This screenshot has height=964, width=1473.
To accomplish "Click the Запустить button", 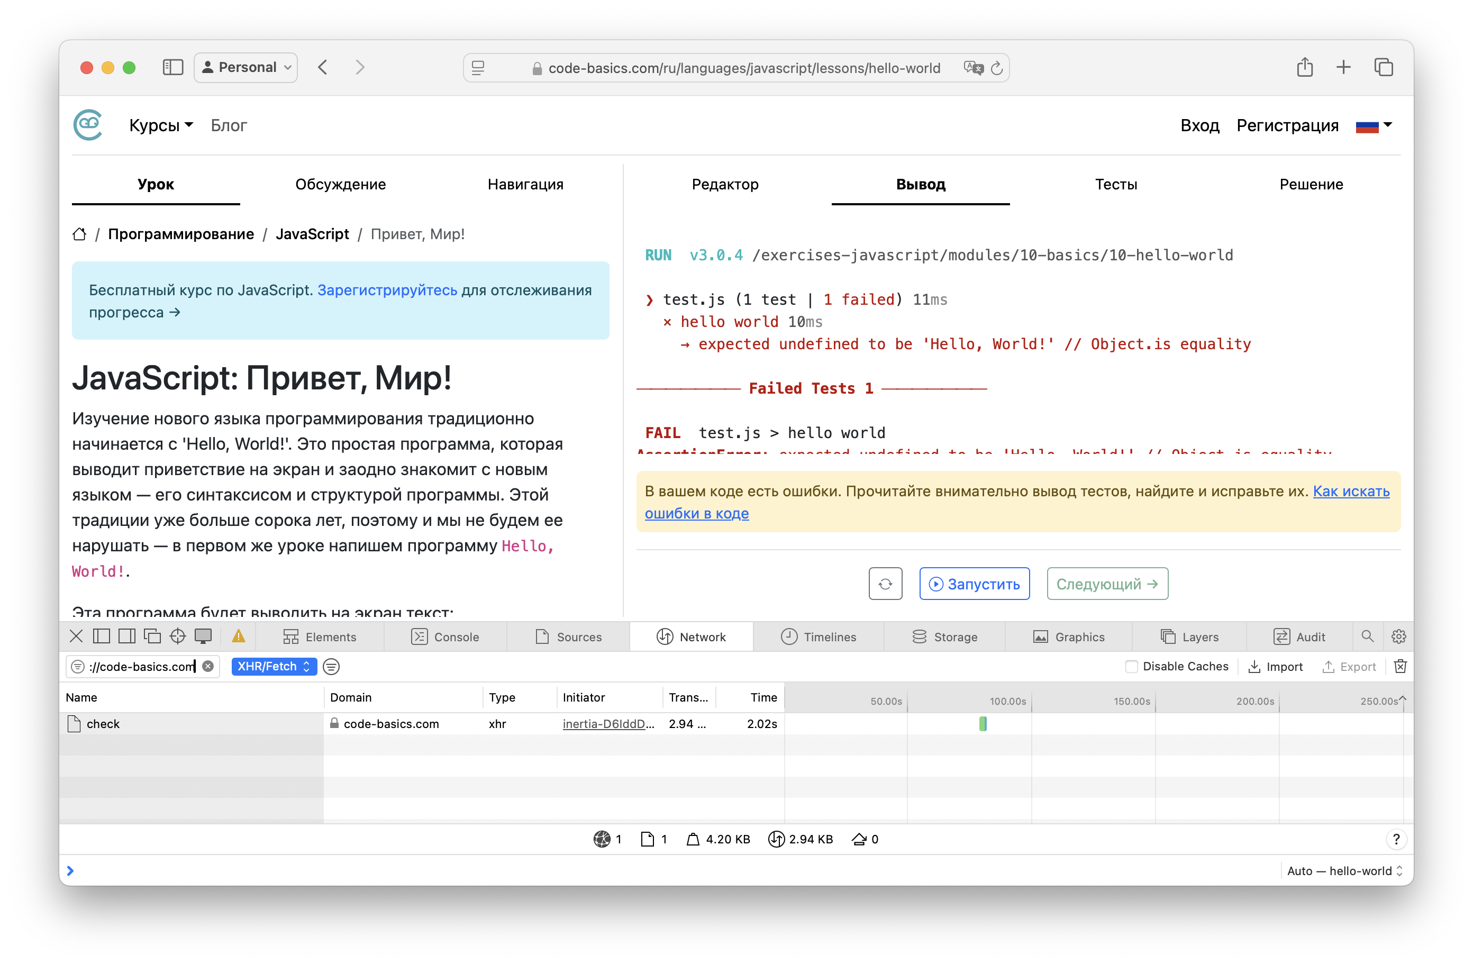I will click(x=974, y=584).
